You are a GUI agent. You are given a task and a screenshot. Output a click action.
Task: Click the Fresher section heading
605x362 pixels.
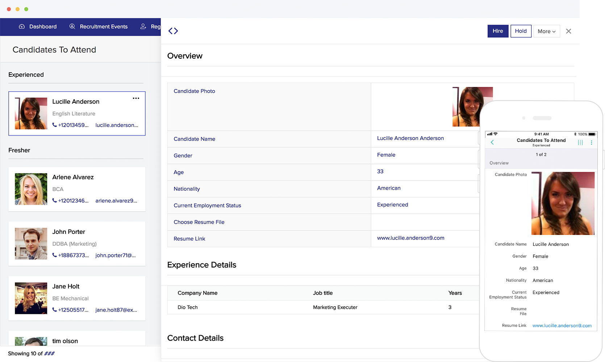pos(19,150)
